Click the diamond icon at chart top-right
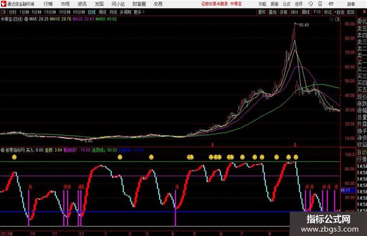This screenshot has width=367, height=236. tap(331, 19)
